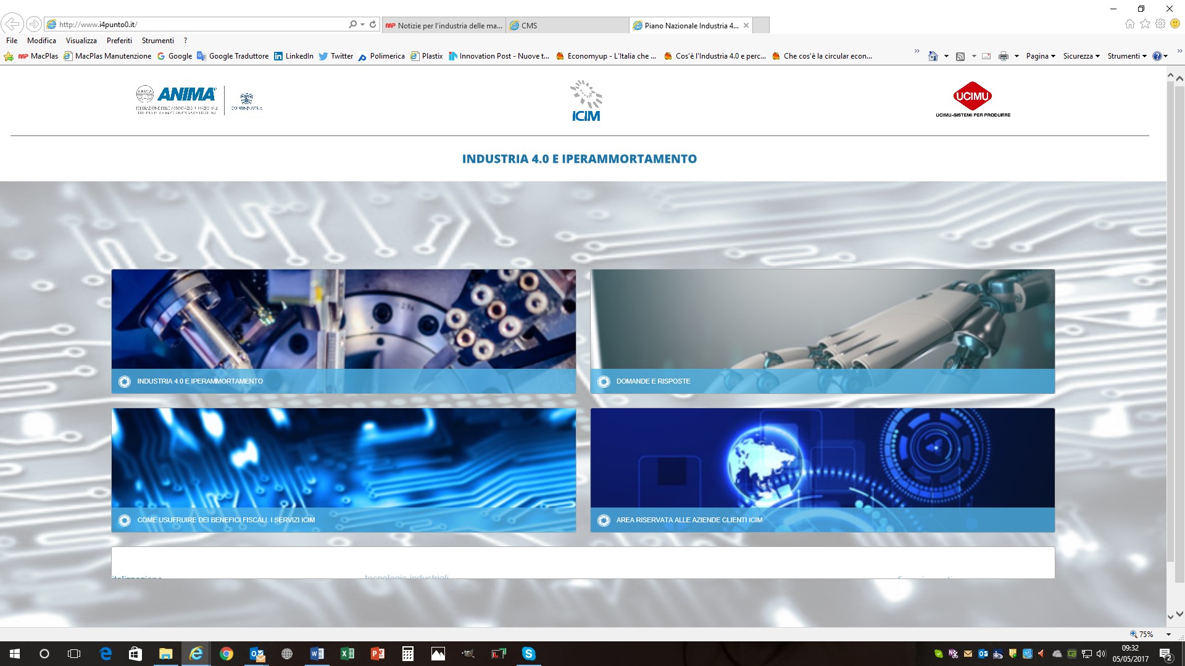
Task: Click the Add to favorites bar star icon
Action: 9,56
